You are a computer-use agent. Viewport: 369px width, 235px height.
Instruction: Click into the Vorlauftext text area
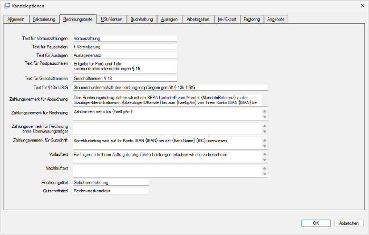(167, 157)
